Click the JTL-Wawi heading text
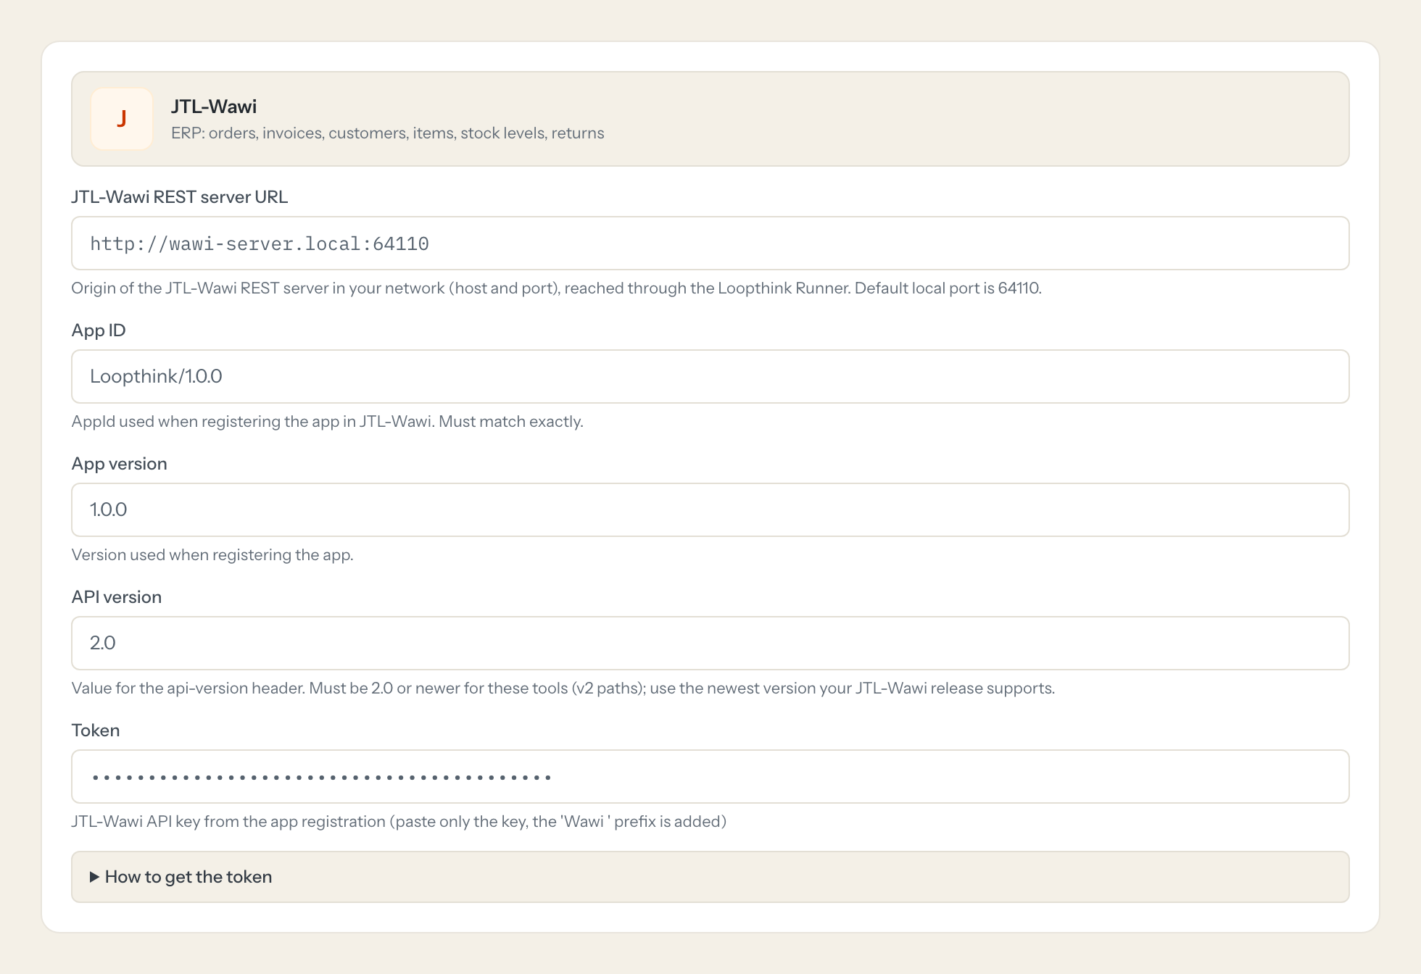 point(214,107)
